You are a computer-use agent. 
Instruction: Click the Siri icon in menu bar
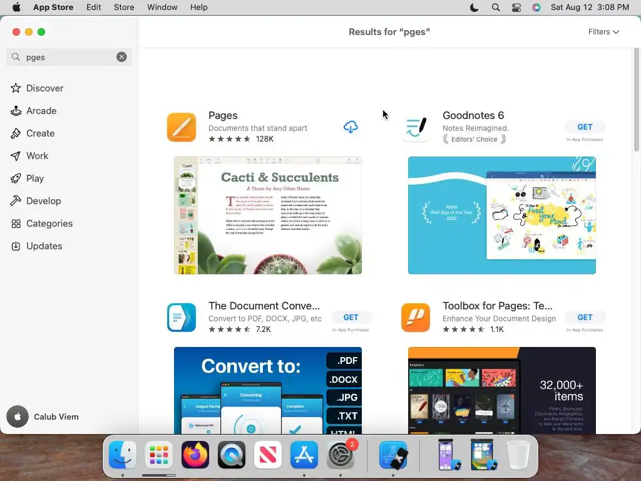(x=536, y=8)
